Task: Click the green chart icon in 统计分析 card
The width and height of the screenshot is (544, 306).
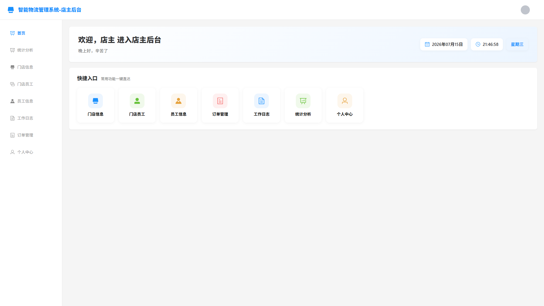Action: (303, 101)
